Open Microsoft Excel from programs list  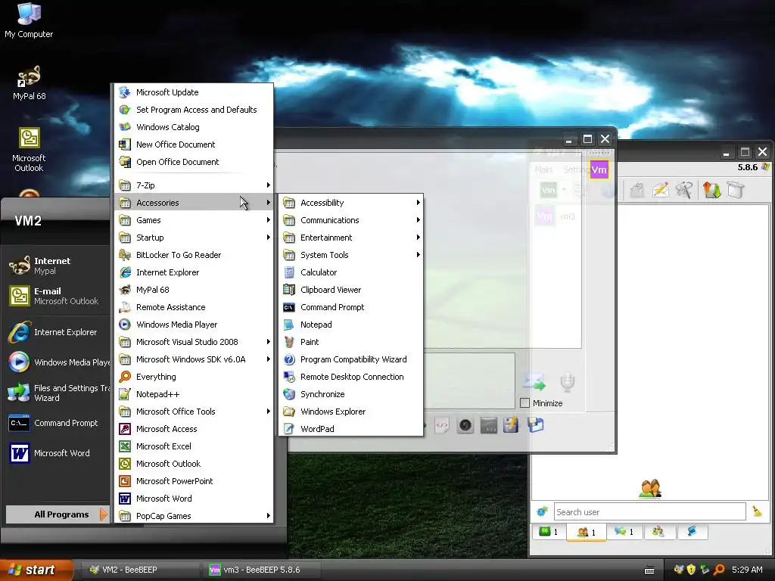coord(195,446)
